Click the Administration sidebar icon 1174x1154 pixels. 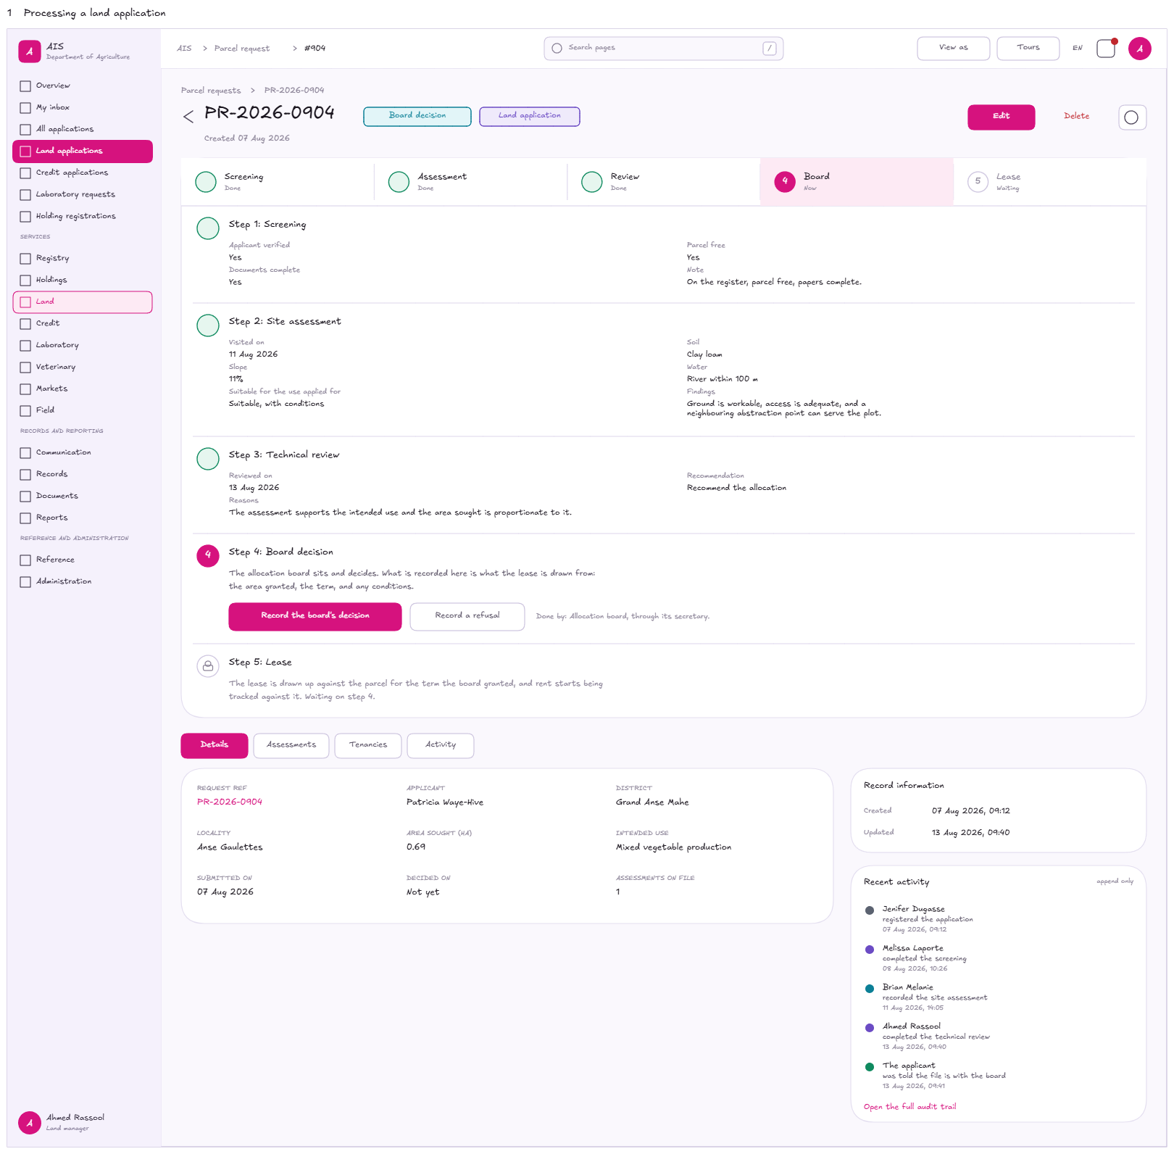pos(25,582)
